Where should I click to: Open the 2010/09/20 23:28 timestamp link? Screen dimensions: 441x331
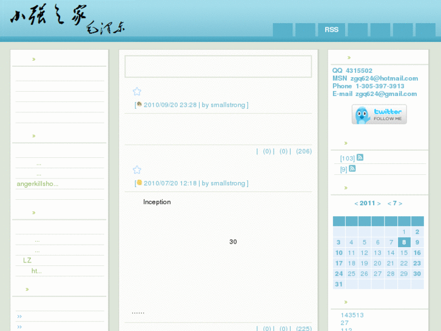pos(170,105)
